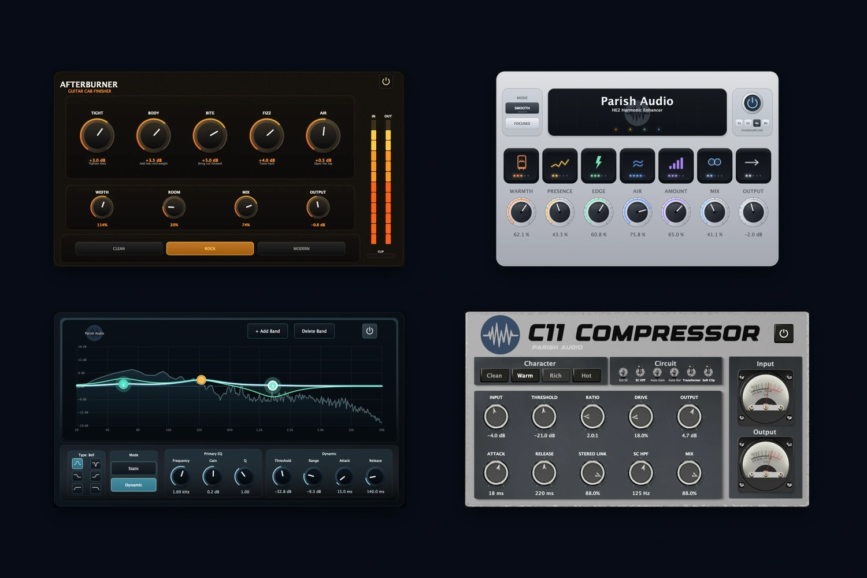The width and height of the screenshot is (867, 578).
Task: Flip the Soft Clip circuit switch
Action: (708, 372)
